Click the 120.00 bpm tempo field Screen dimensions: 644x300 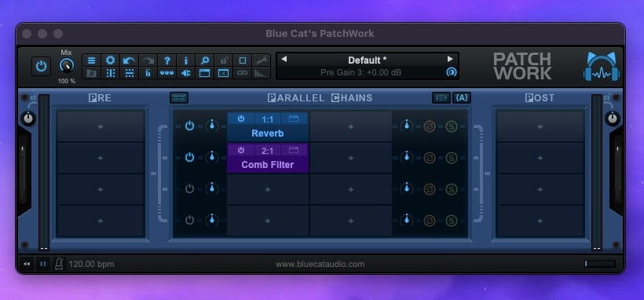coord(91,264)
